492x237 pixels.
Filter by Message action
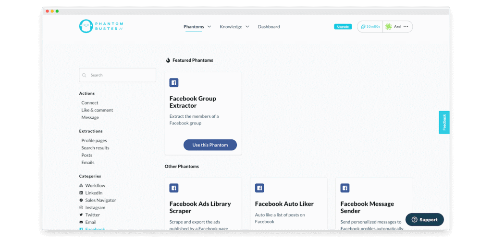[x=90, y=118]
